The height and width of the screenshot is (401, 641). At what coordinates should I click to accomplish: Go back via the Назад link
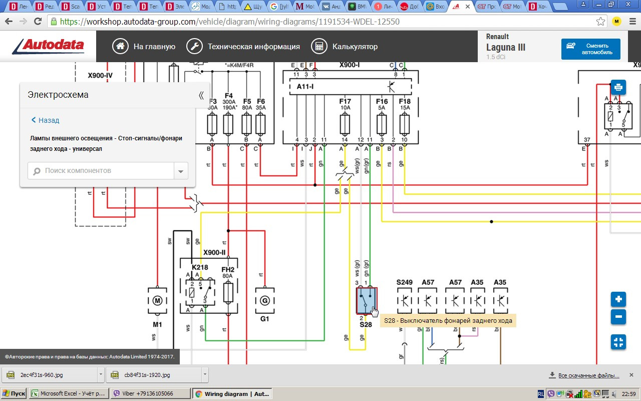coord(45,120)
